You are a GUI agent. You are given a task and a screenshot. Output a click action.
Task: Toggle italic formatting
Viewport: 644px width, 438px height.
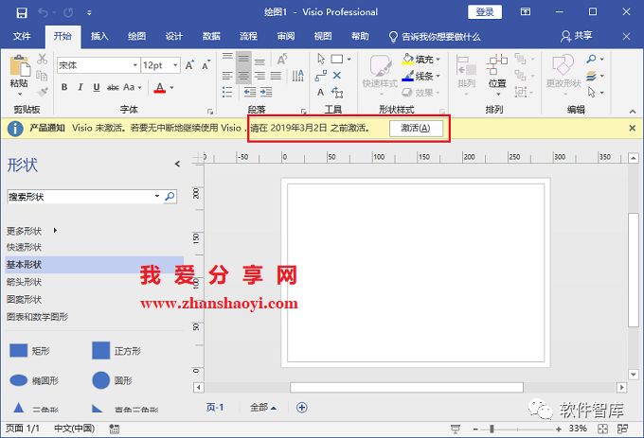(x=80, y=87)
